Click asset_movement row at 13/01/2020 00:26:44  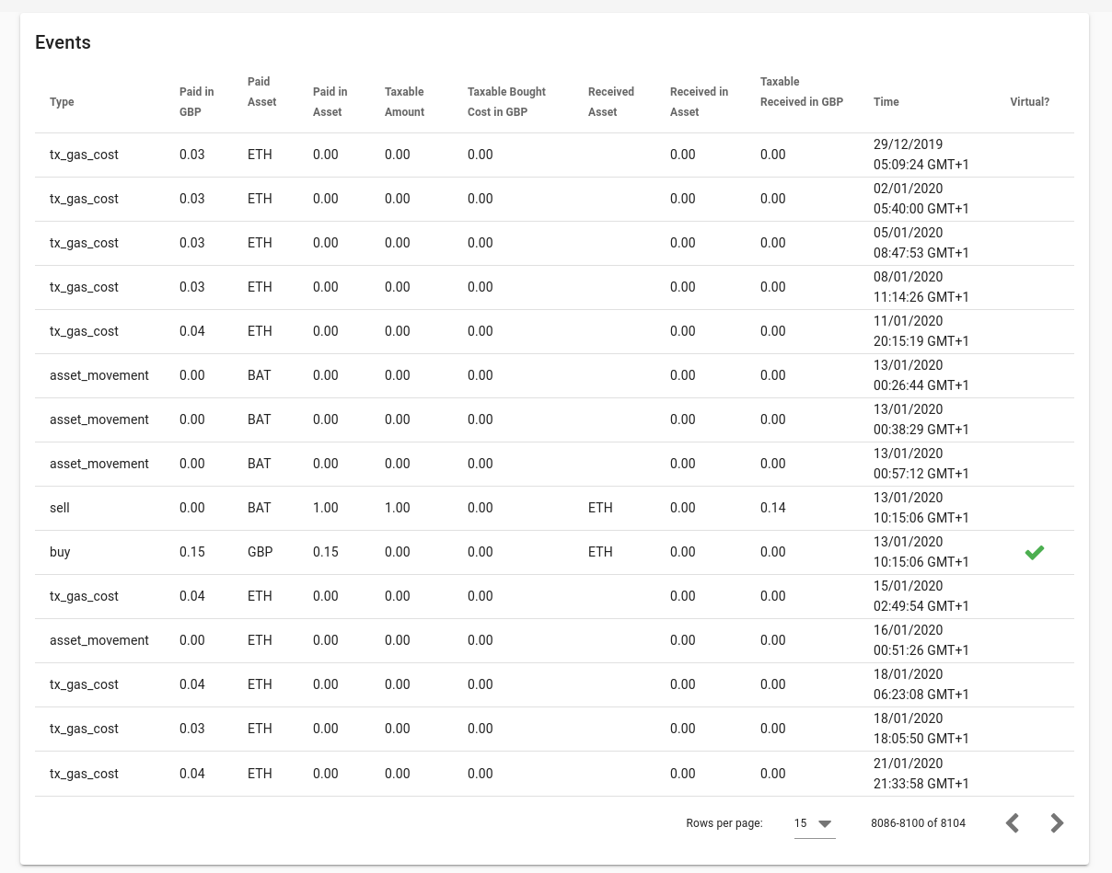point(554,375)
